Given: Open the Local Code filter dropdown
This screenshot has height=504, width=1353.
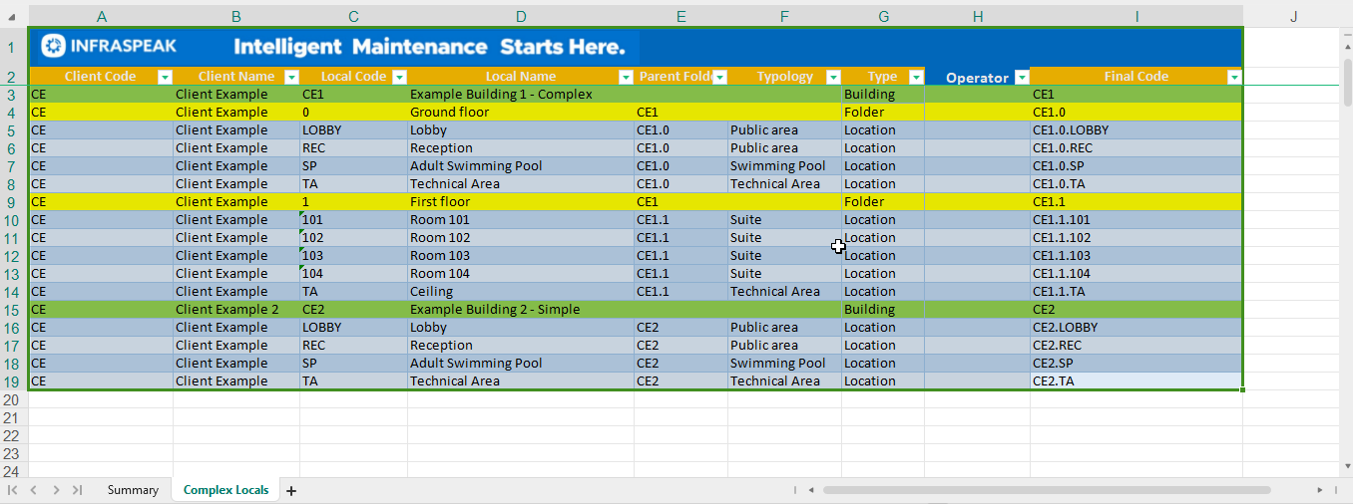Looking at the screenshot, I should pyautogui.click(x=399, y=77).
